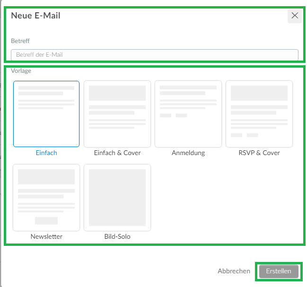Image resolution: width=307 pixels, height=287 pixels.
Task: Select the RSVP & Cover template thumbnail
Action: tap(259, 114)
